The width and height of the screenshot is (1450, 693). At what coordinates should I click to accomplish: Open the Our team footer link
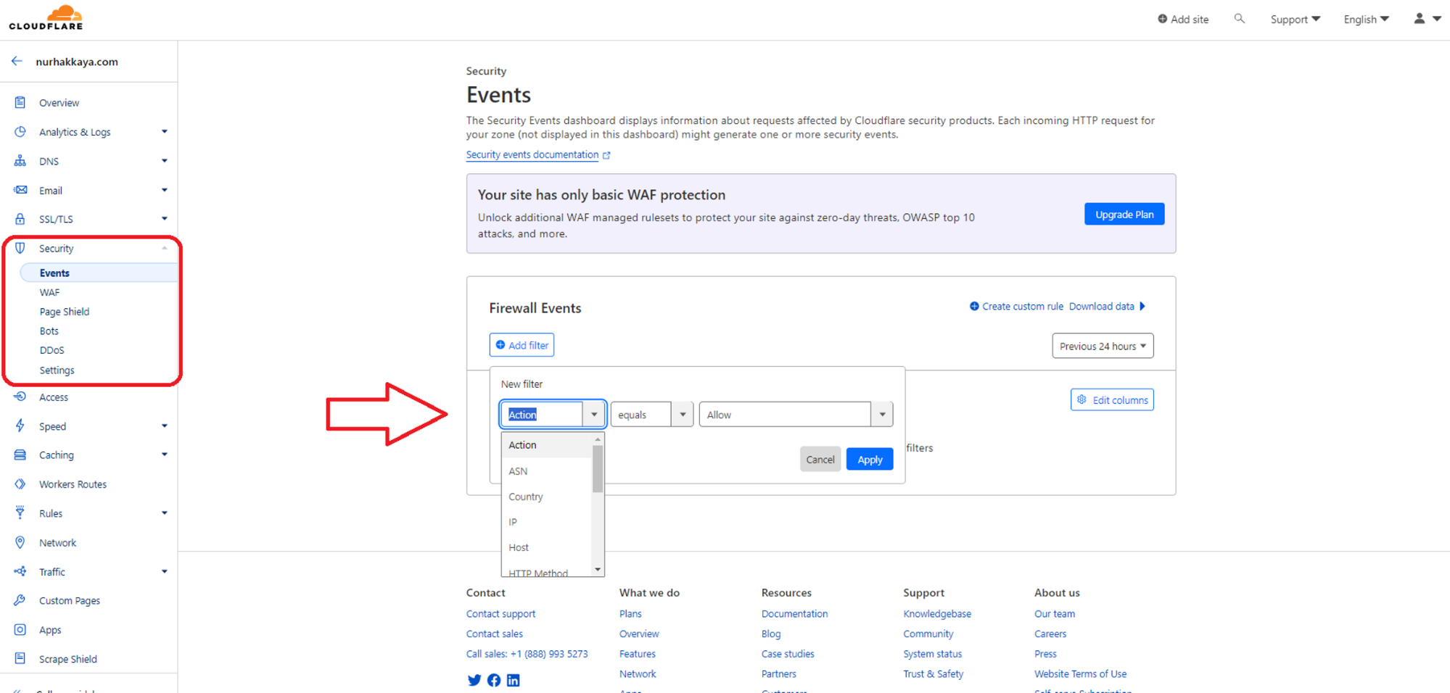coord(1055,613)
